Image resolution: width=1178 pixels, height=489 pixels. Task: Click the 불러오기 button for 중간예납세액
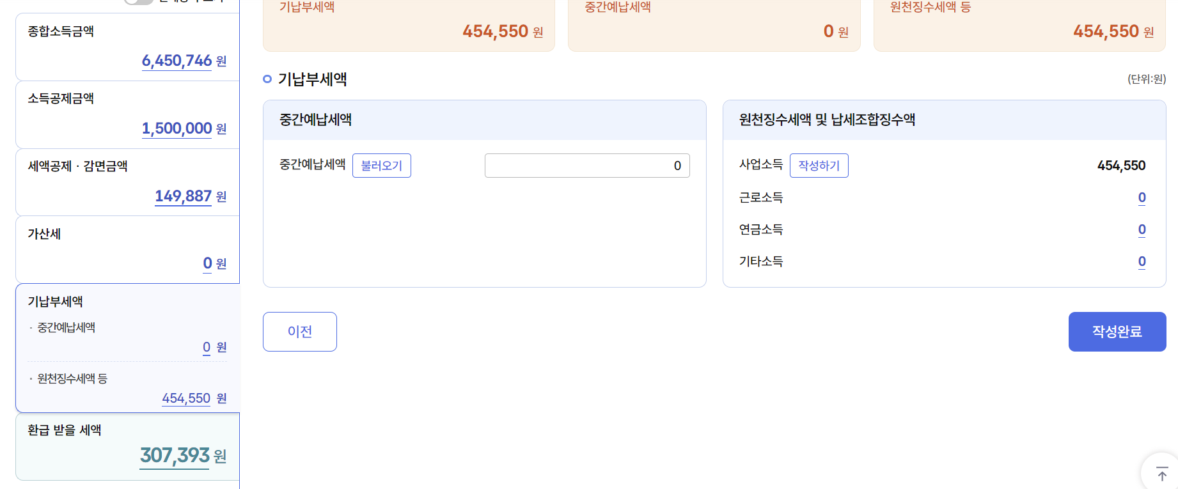[x=382, y=166]
